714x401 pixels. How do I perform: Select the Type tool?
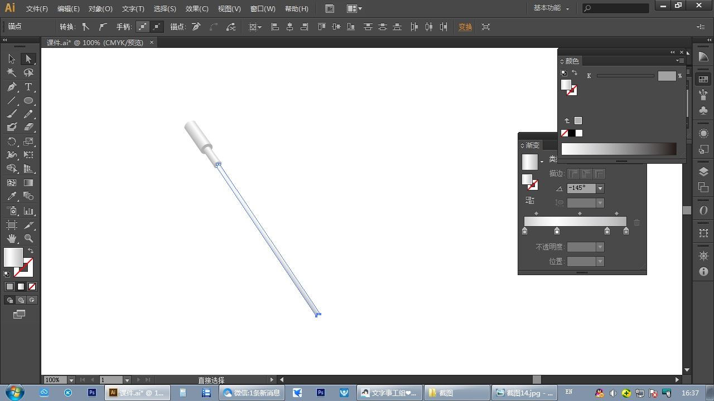pos(28,87)
